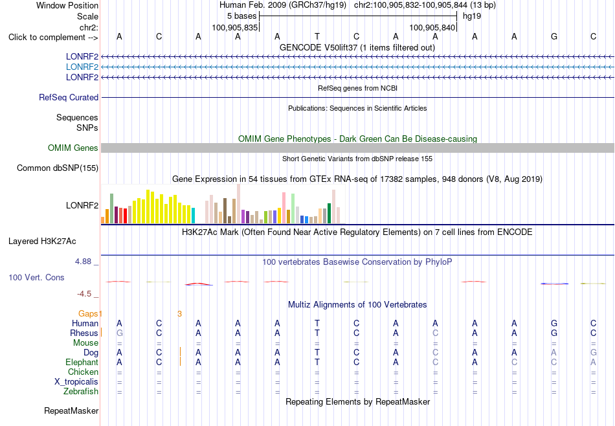This screenshot has width=615, height=426.
Task: Click the RefSeq Curated horizontal gene line
Action: (357, 97)
